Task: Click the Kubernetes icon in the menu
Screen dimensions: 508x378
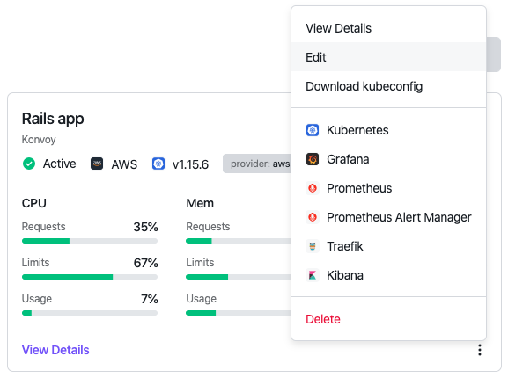Action: 313,130
